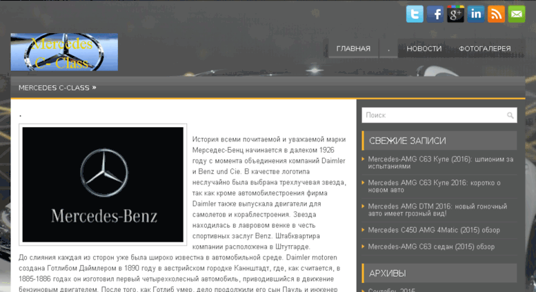Click the text 'История всеми почитаемой и уважаемой марки'

tap(269, 139)
